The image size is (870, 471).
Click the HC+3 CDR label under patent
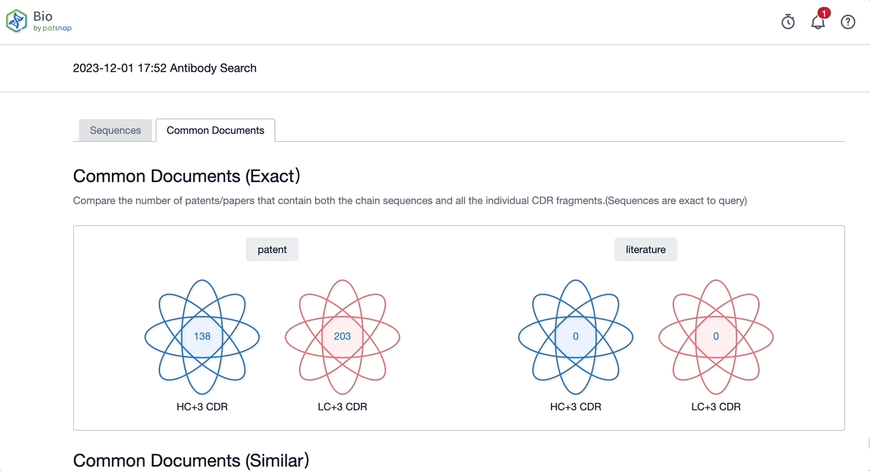202,407
